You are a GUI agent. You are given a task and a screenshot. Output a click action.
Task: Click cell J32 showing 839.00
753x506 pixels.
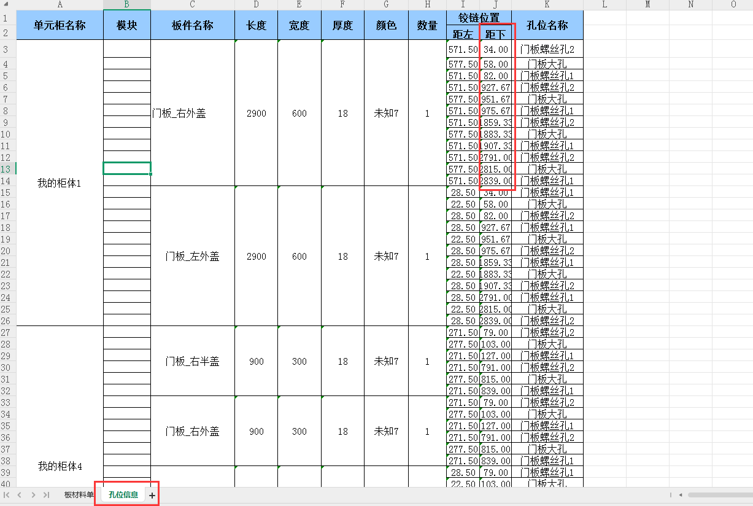(x=495, y=391)
